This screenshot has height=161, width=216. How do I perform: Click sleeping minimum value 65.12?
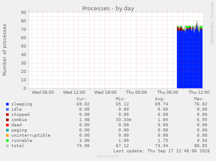coord(122,104)
